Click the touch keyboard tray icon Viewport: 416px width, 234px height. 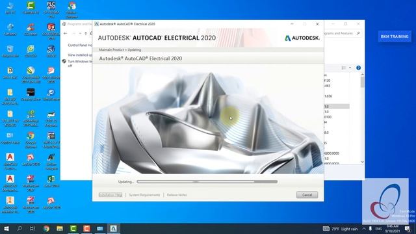[x=326, y=229]
